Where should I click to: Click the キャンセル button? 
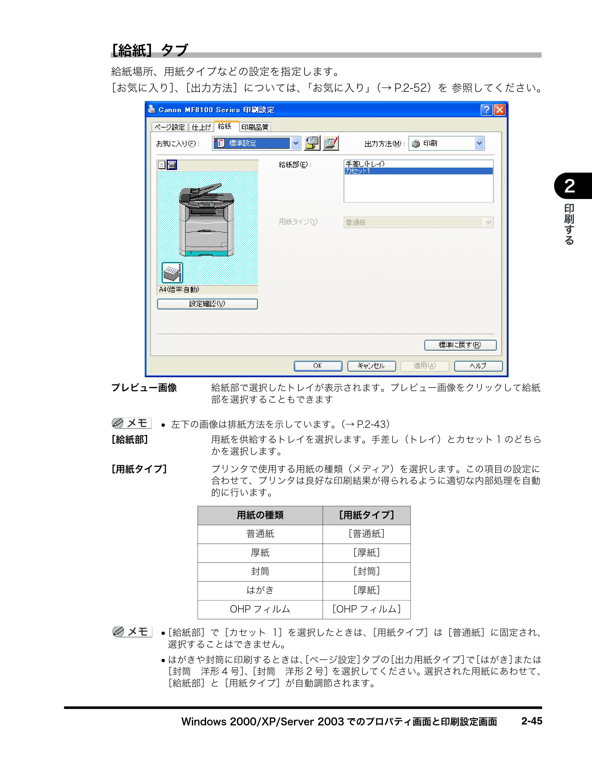371,366
